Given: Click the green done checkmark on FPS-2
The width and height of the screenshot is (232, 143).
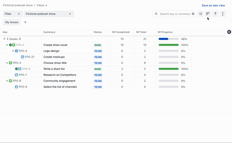Looking at the screenshot, I should tap(10, 45).
